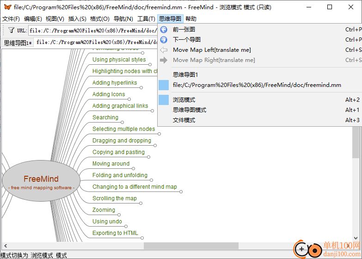Open the Searching node
The height and width of the screenshot is (259, 362).
click(105, 117)
